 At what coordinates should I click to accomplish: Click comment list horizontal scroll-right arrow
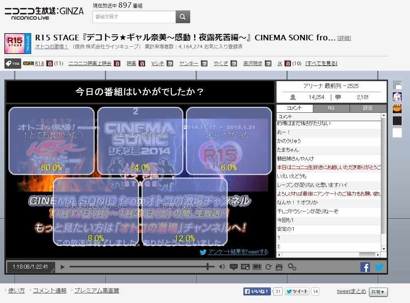pyautogui.click(x=378, y=255)
